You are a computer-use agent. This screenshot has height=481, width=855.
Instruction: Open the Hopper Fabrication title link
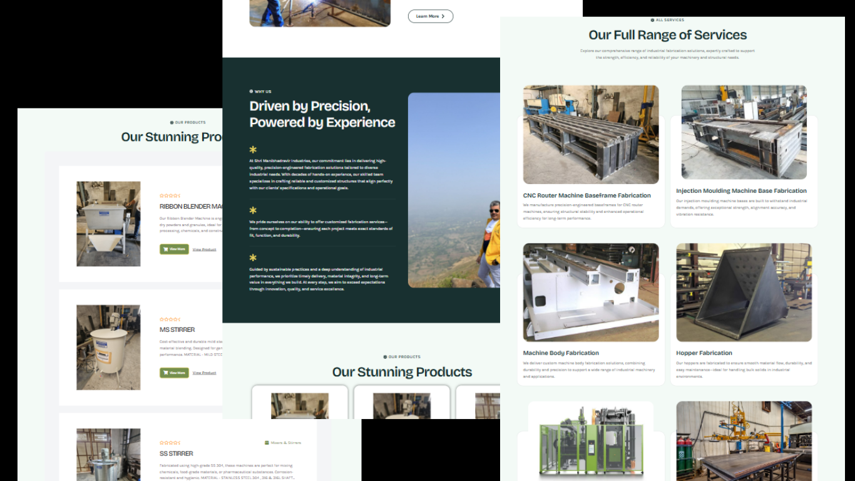704,353
